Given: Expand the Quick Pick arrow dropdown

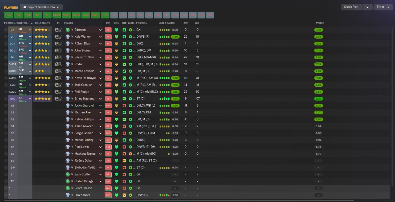Looking at the screenshot, I should (367, 7).
